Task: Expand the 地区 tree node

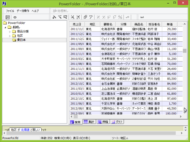Action: pyautogui.click(x=10, y=36)
